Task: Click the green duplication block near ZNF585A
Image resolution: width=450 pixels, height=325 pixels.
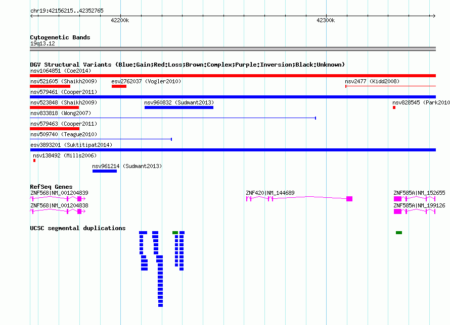Action: (x=398, y=233)
